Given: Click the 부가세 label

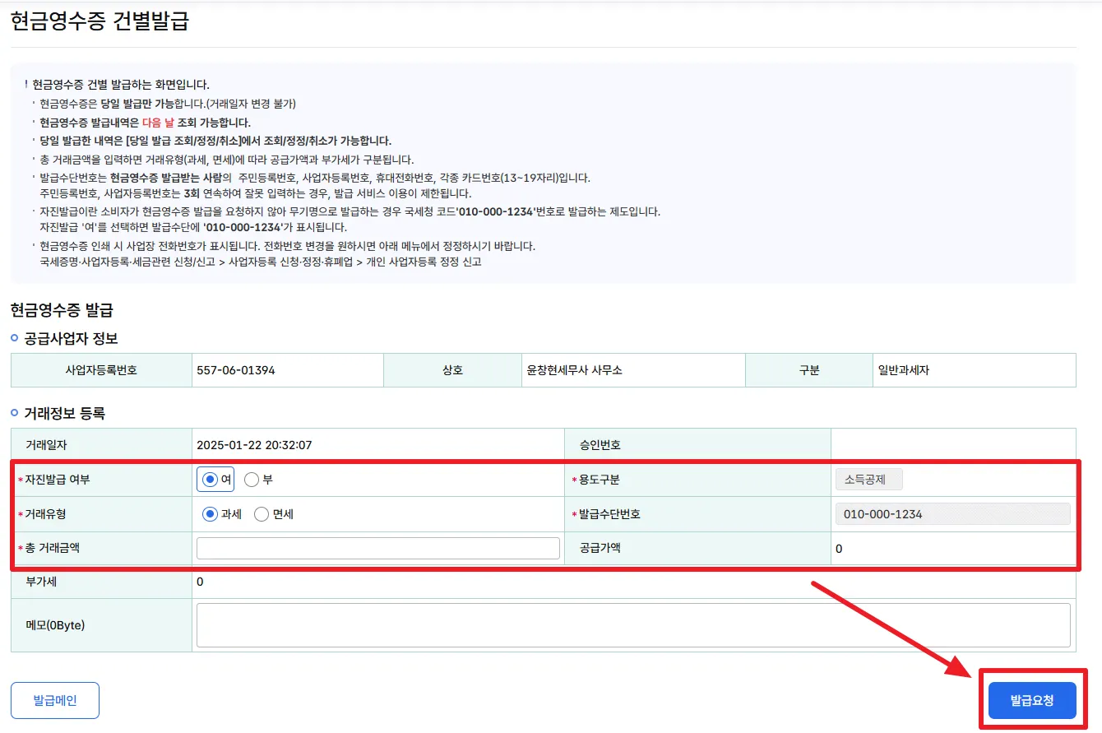Looking at the screenshot, I should coord(41,582).
